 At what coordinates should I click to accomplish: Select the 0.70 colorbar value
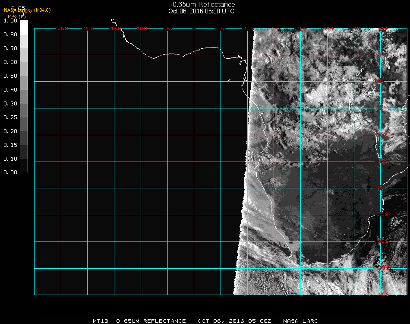[10, 48]
